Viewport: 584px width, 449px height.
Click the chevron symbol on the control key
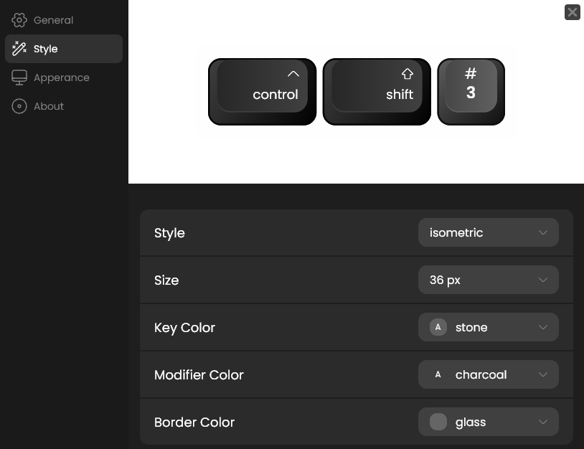click(x=293, y=73)
